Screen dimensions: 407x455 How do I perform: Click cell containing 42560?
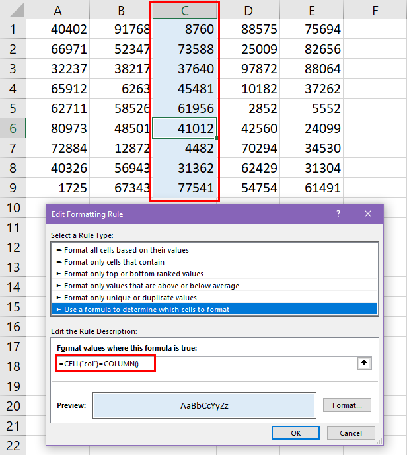point(248,128)
